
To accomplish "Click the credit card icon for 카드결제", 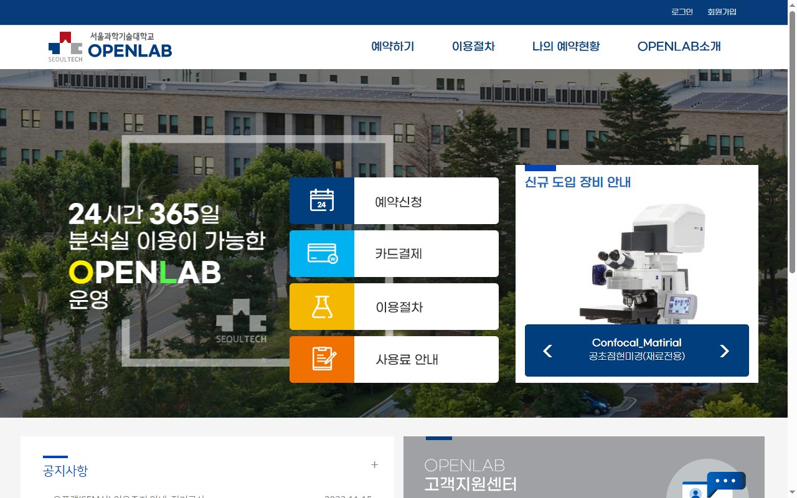I will tap(322, 253).
